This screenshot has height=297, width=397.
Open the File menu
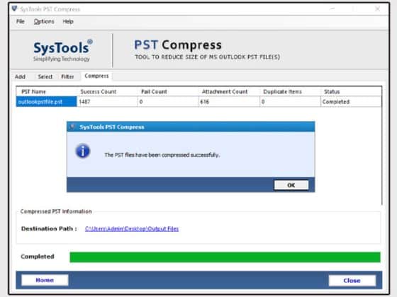pos(21,21)
